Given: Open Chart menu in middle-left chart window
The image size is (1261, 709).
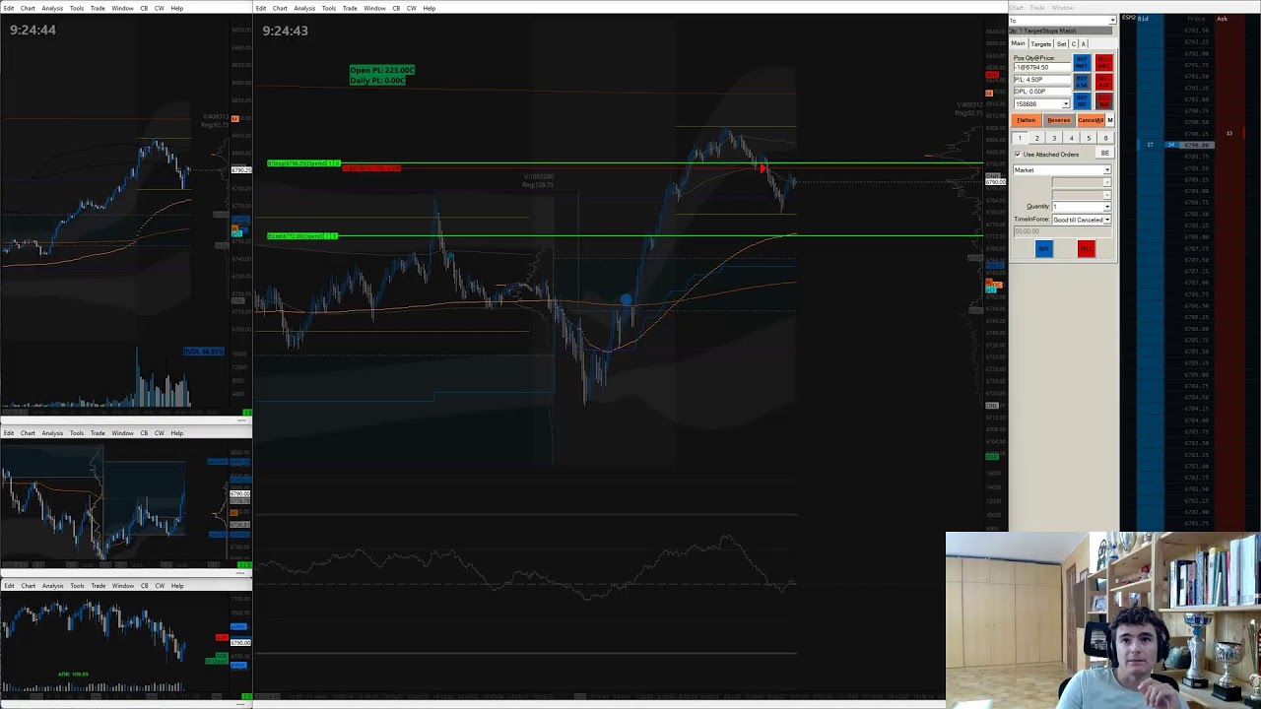Looking at the screenshot, I should (x=28, y=433).
